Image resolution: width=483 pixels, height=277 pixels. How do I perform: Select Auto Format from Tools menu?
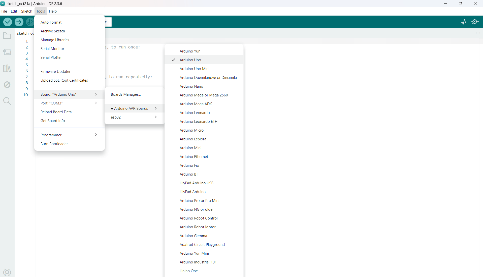pos(51,22)
